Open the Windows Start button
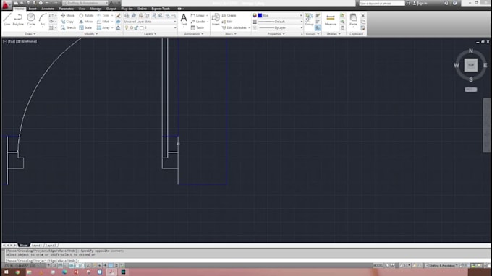 (6, 272)
